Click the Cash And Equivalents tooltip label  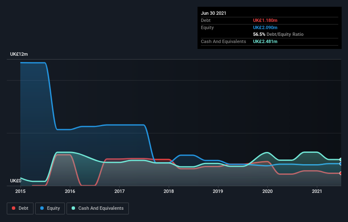coord(223,41)
